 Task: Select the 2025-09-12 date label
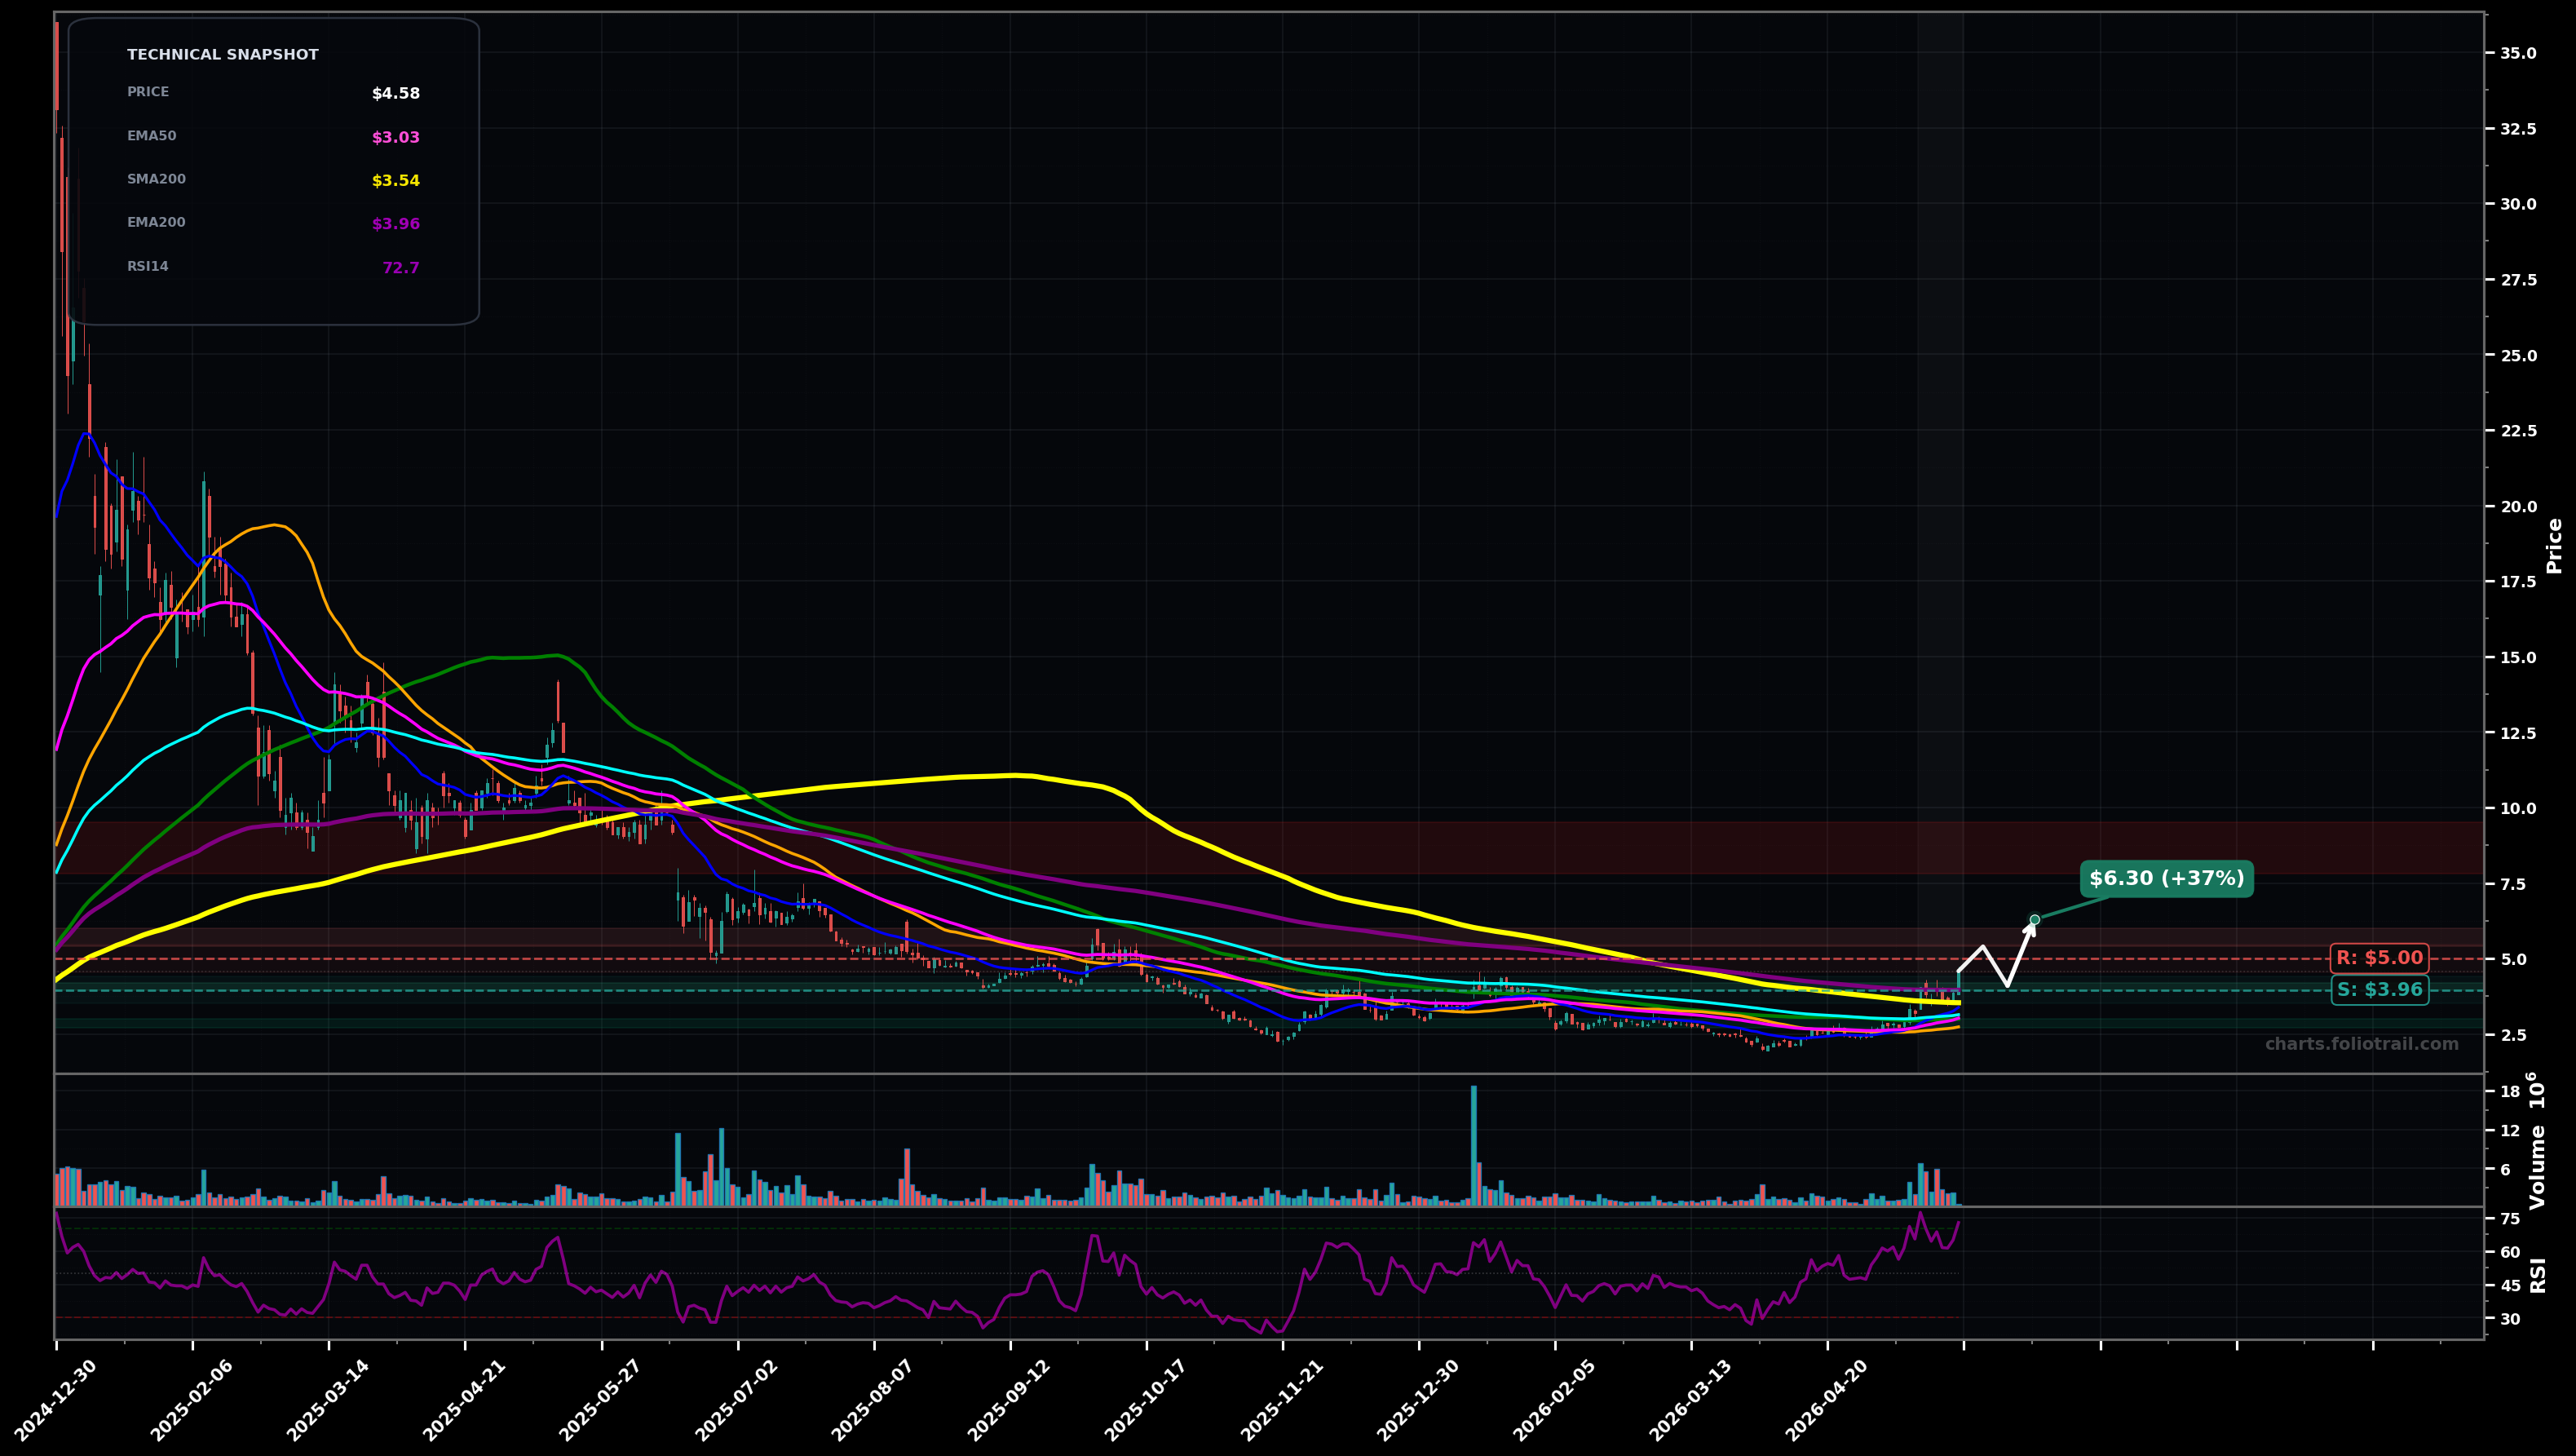[1009, 1400]
